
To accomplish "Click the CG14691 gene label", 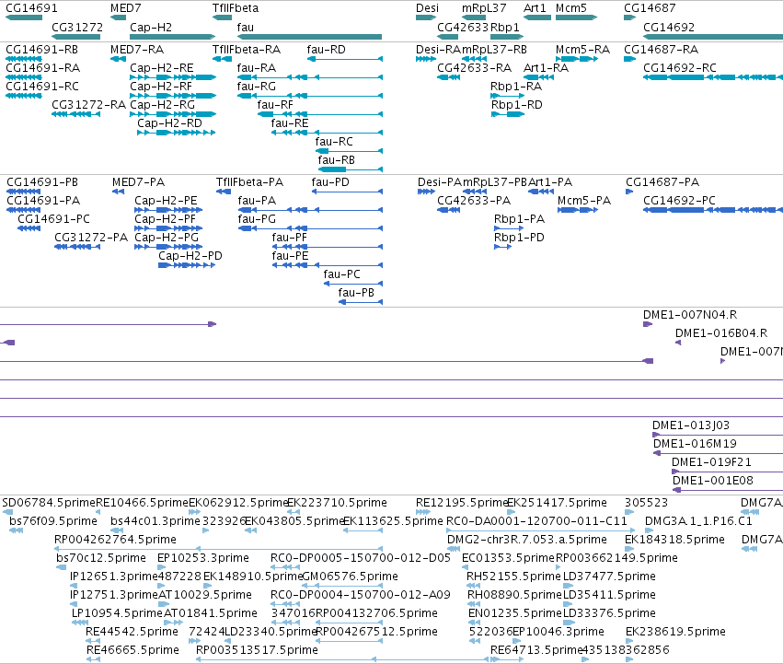I will 31,8.
